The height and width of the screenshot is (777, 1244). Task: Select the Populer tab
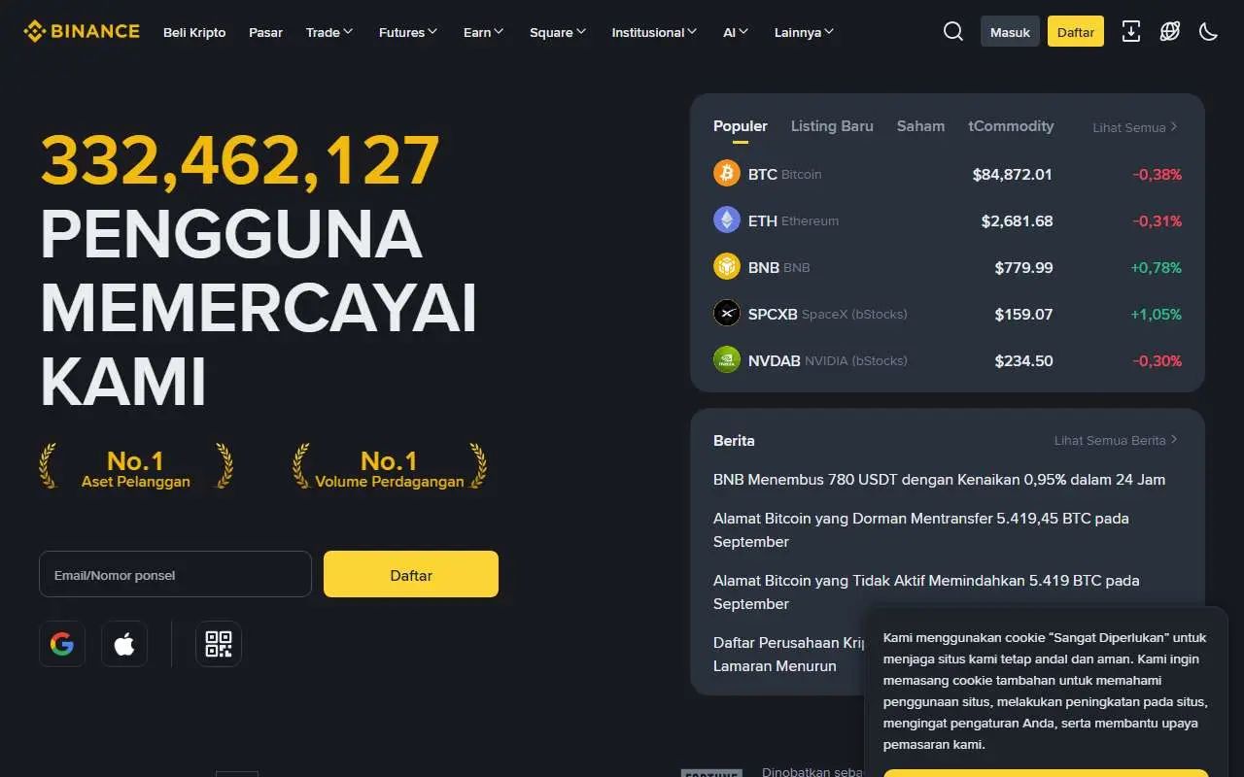[741, 126]
